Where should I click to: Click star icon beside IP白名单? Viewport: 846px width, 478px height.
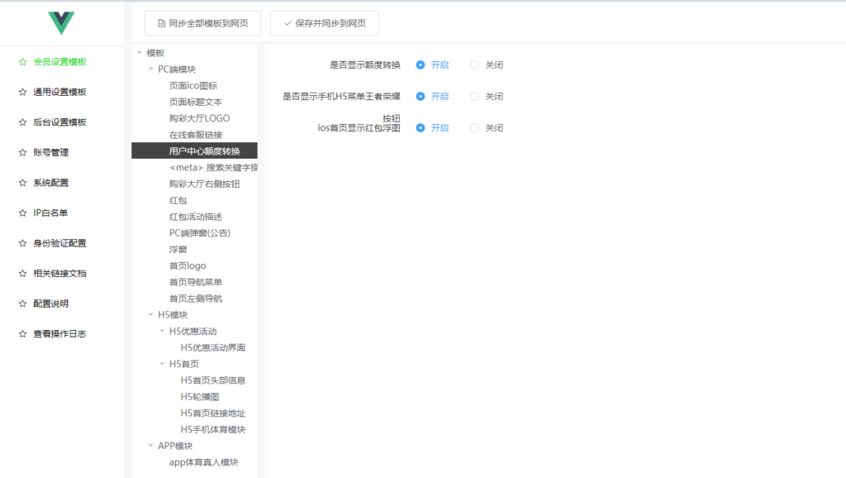[22, 213]
